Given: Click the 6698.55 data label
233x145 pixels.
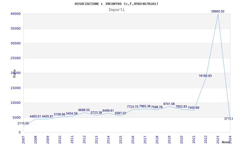Looking at the screenshot, I should tap(84, 110).
